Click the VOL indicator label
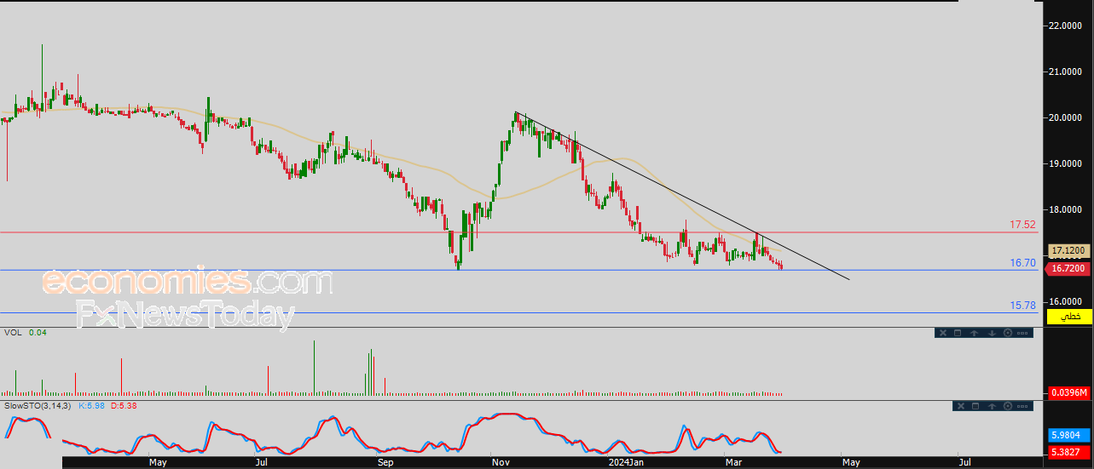Screen dimensions: 1094x469 [13, 332]
